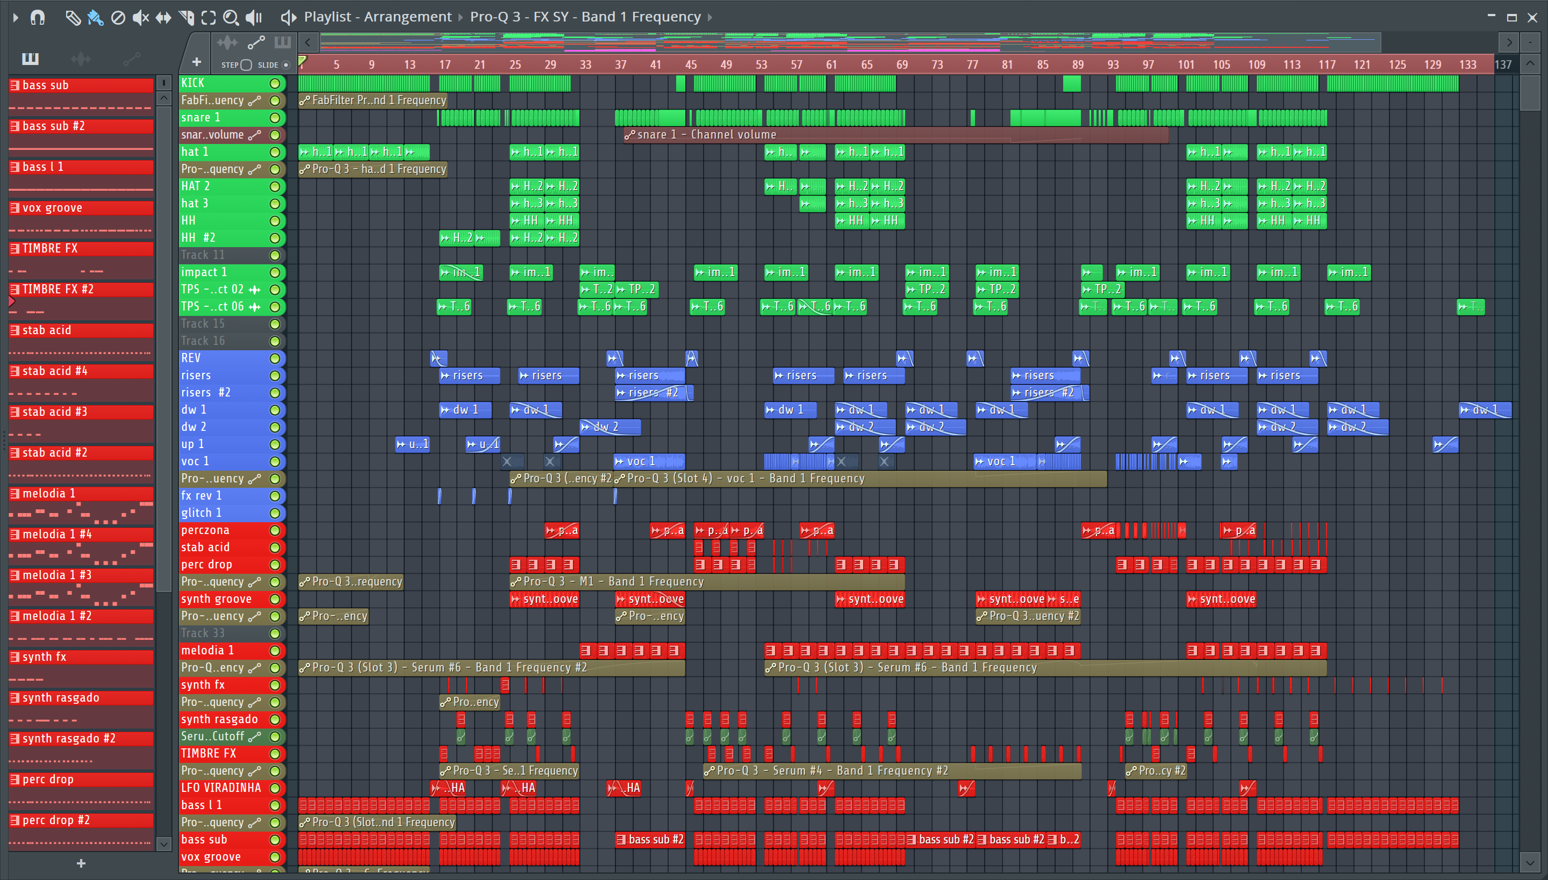
Task: Select the 'TIMBRE FX' track name
Action: [x=209, y=754]
